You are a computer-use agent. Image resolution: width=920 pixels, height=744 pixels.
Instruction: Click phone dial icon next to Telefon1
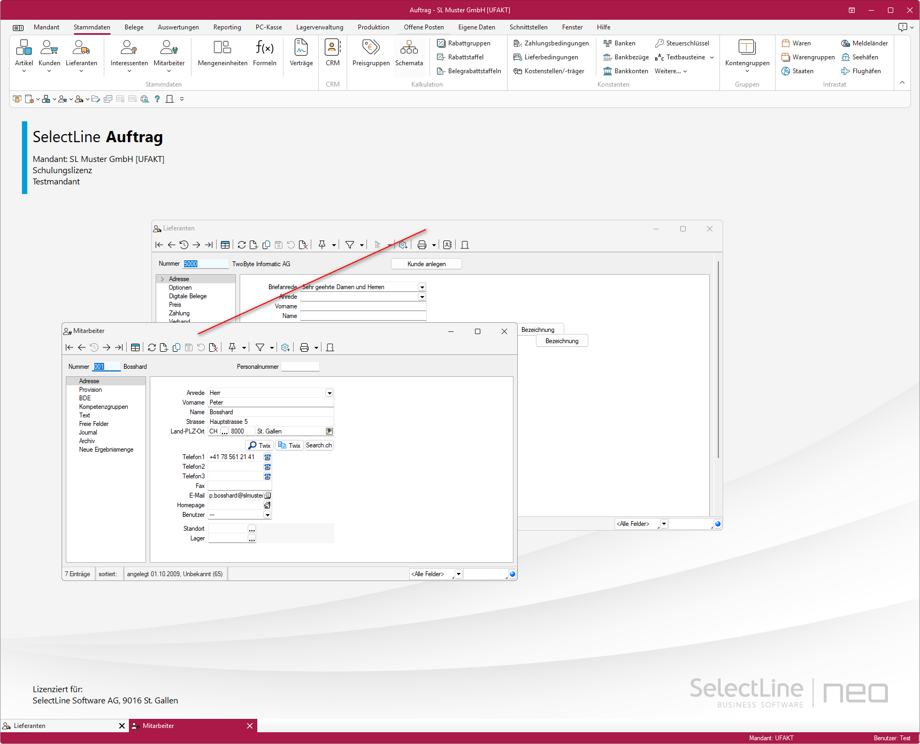coord(267,457)
